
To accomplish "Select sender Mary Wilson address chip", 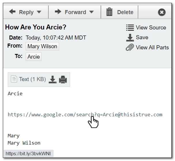I will coord(42,46).
